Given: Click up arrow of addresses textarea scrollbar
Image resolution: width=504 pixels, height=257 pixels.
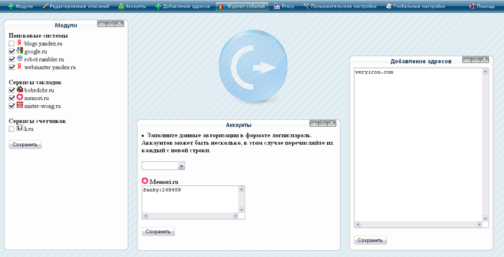Looking at the screenshot, I should (485, 71).
